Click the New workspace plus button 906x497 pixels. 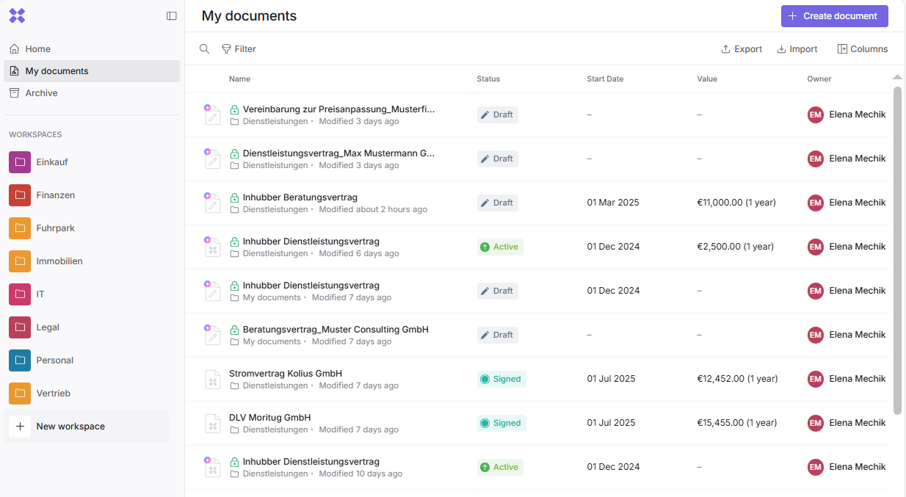tap(20, 427)
